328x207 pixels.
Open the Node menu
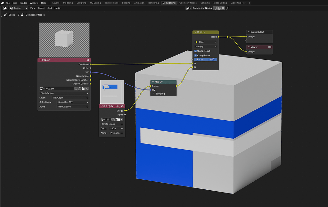point(57,8)
